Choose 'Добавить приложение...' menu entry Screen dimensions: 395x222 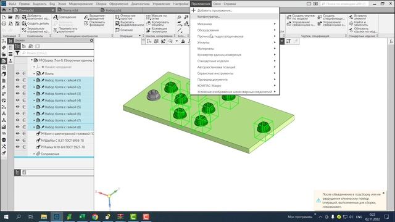(235, 10)
